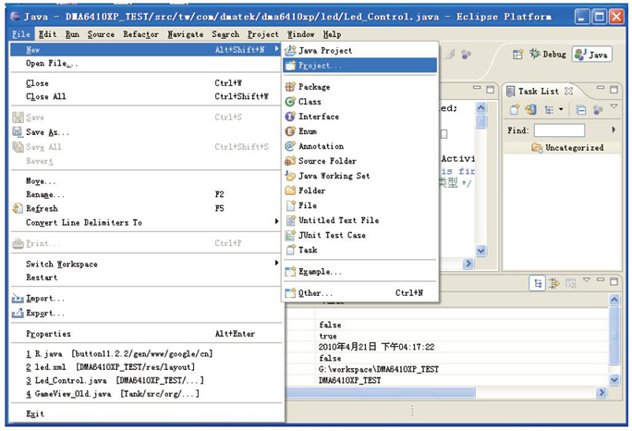This screenshot has height=431, width=632.
Task: Switch to the Java perspective
Action: pyautogui.click(x=591, y=55)
